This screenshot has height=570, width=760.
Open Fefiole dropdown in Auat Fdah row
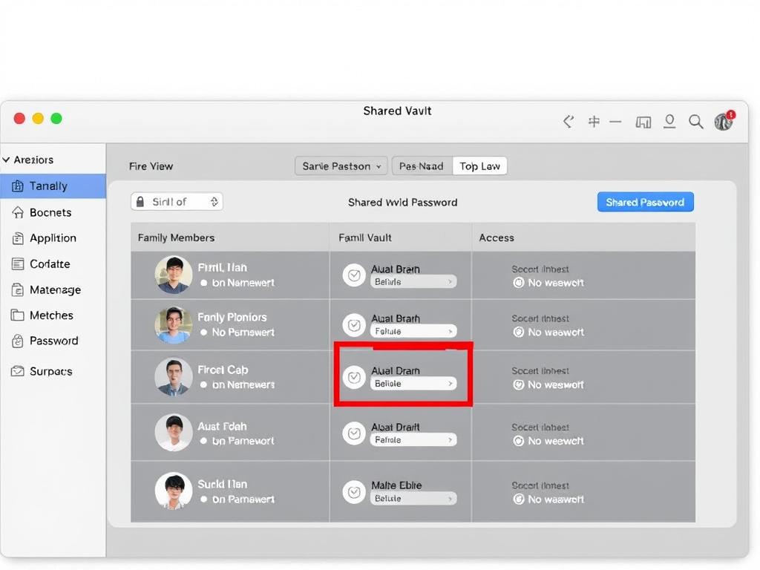tap(413, 439)
